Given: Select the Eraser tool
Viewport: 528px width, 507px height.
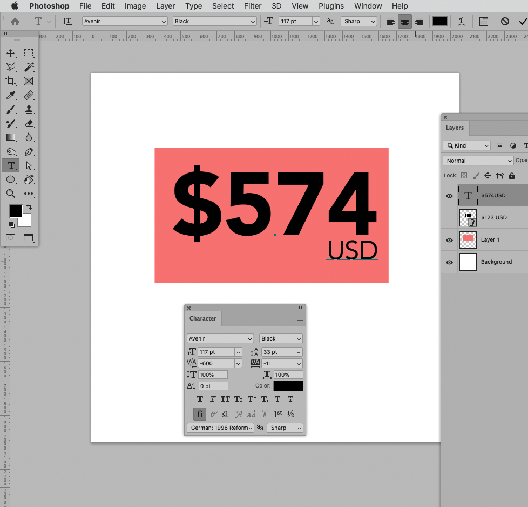Looking at the screenshot, I should coord(29,124).
